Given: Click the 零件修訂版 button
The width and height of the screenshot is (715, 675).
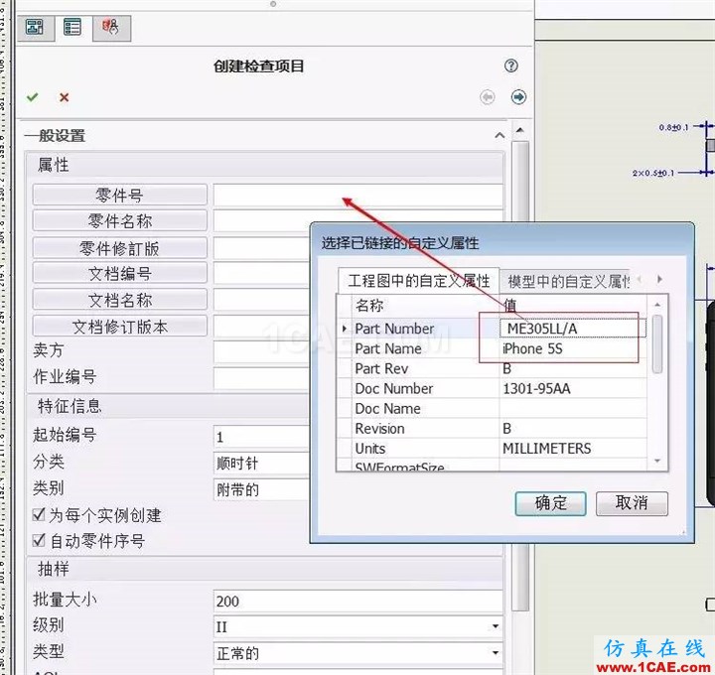Looking at the screenshot, I should (120, 248).
